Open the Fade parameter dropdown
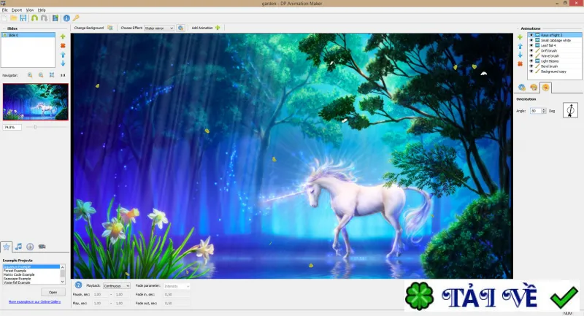 pos(177,286)
